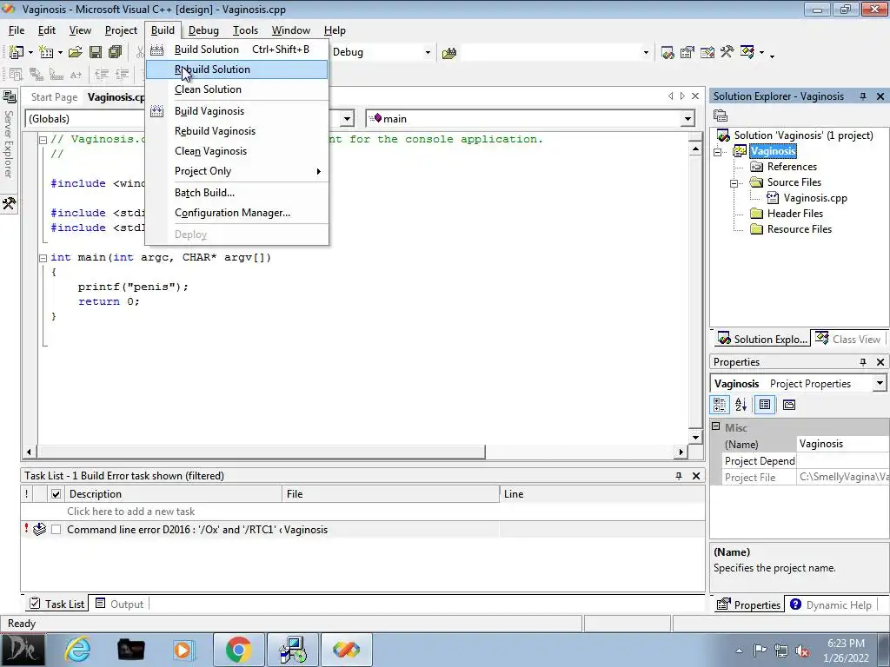The height and width of the screenshot is (667, 890).
Task: Click the Add New Item toolbar icon
Action: [x=46, y=52]
